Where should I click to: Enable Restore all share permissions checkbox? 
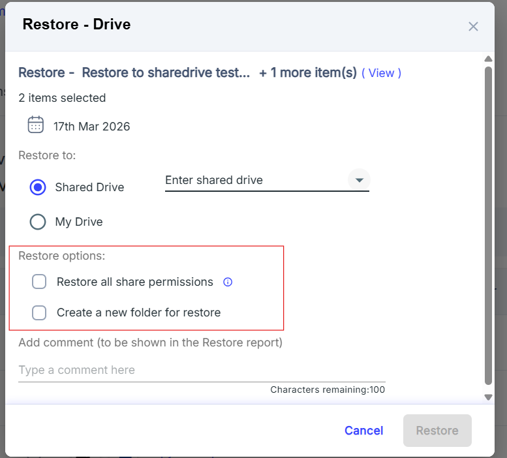click(39, 282)
